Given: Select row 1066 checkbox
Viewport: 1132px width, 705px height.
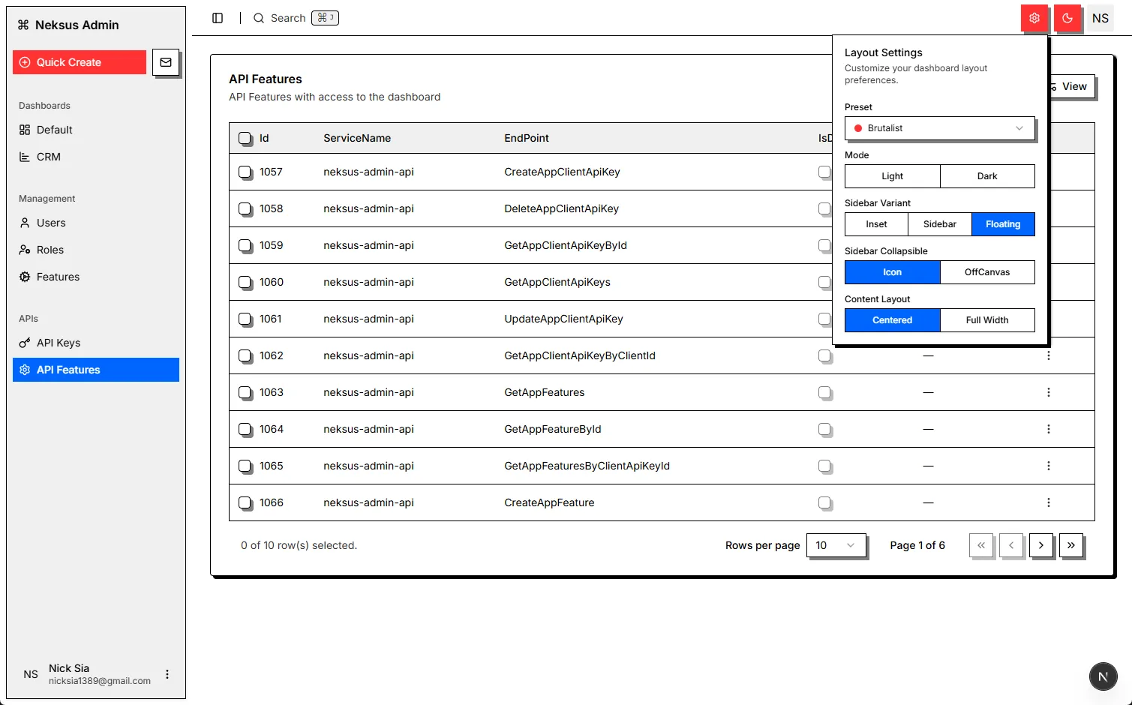Looking at the screenshot, I should 245,502.
